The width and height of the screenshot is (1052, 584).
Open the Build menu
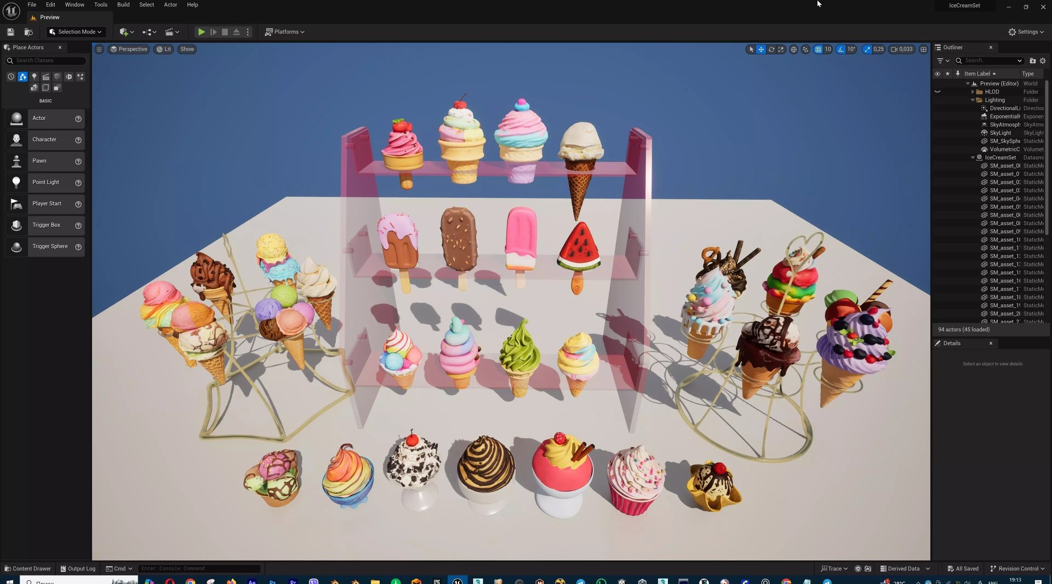pos(123,5)
